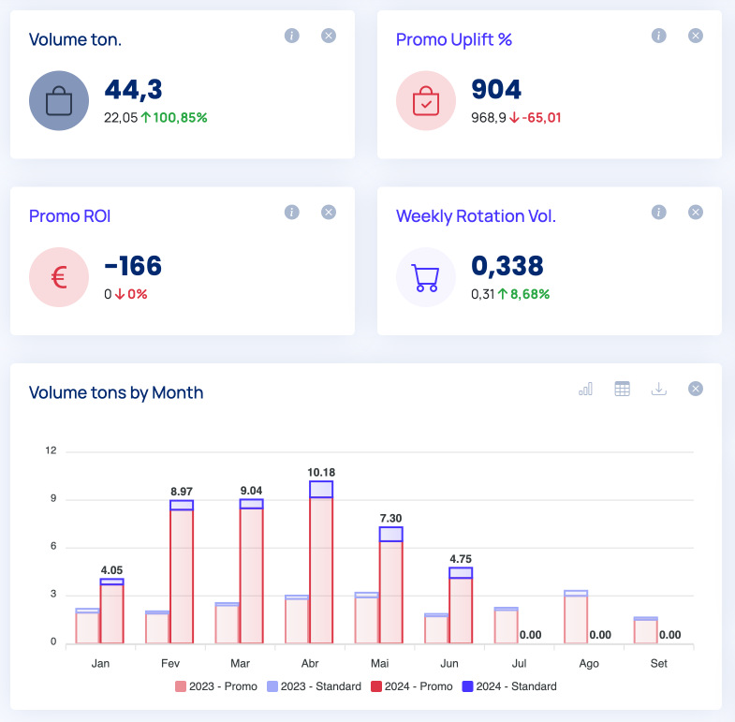
Task: Close the Volume ton. card
Action: point(329,36)
